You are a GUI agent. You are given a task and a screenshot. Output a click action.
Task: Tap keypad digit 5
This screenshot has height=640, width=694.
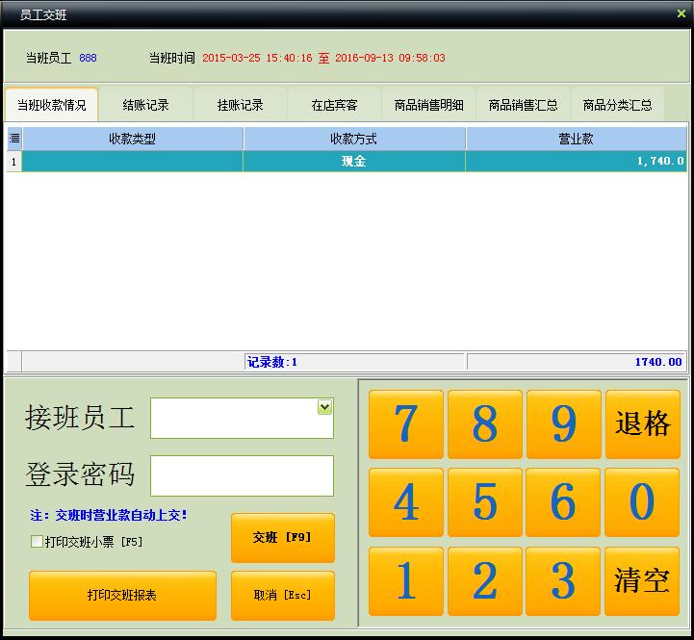coord(485,502)
